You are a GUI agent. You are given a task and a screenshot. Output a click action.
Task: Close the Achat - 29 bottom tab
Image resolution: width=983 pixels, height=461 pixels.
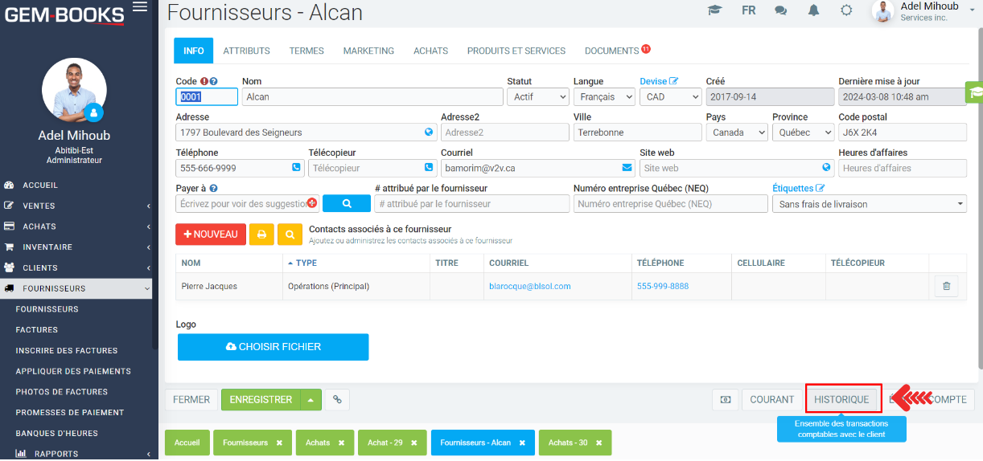click(414, 443)
